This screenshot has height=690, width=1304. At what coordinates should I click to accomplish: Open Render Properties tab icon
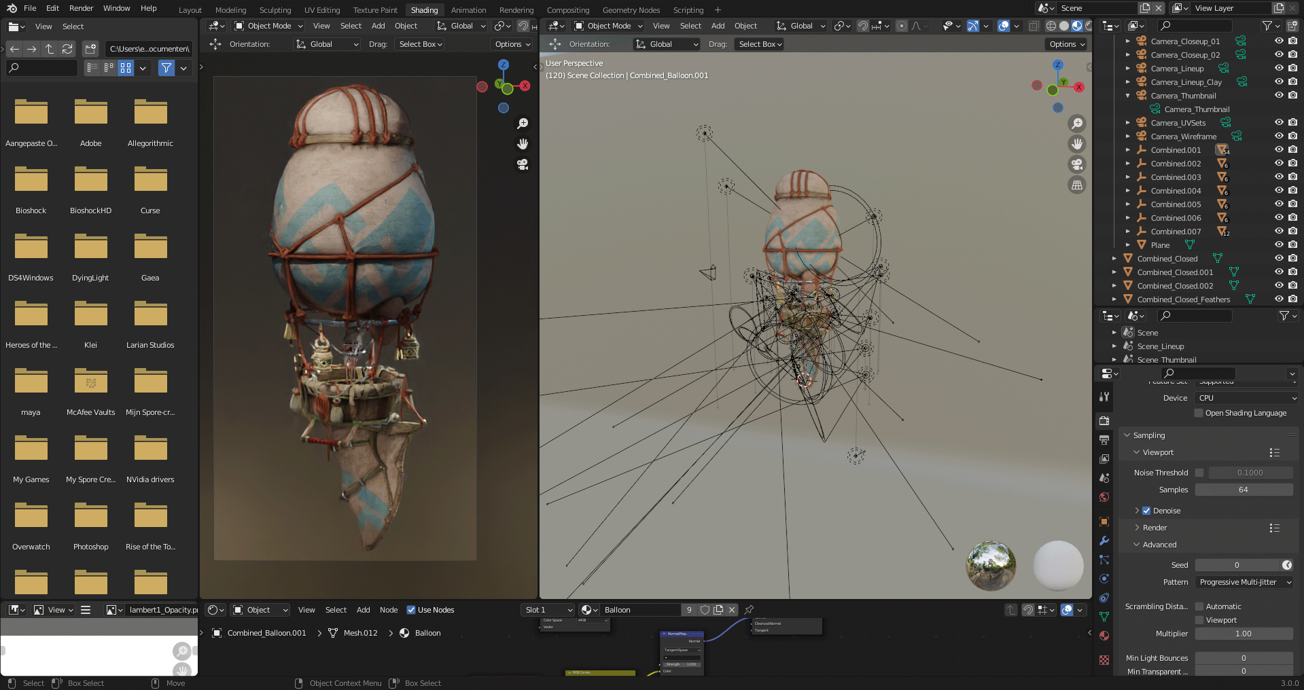click(x=1104, y=421)
